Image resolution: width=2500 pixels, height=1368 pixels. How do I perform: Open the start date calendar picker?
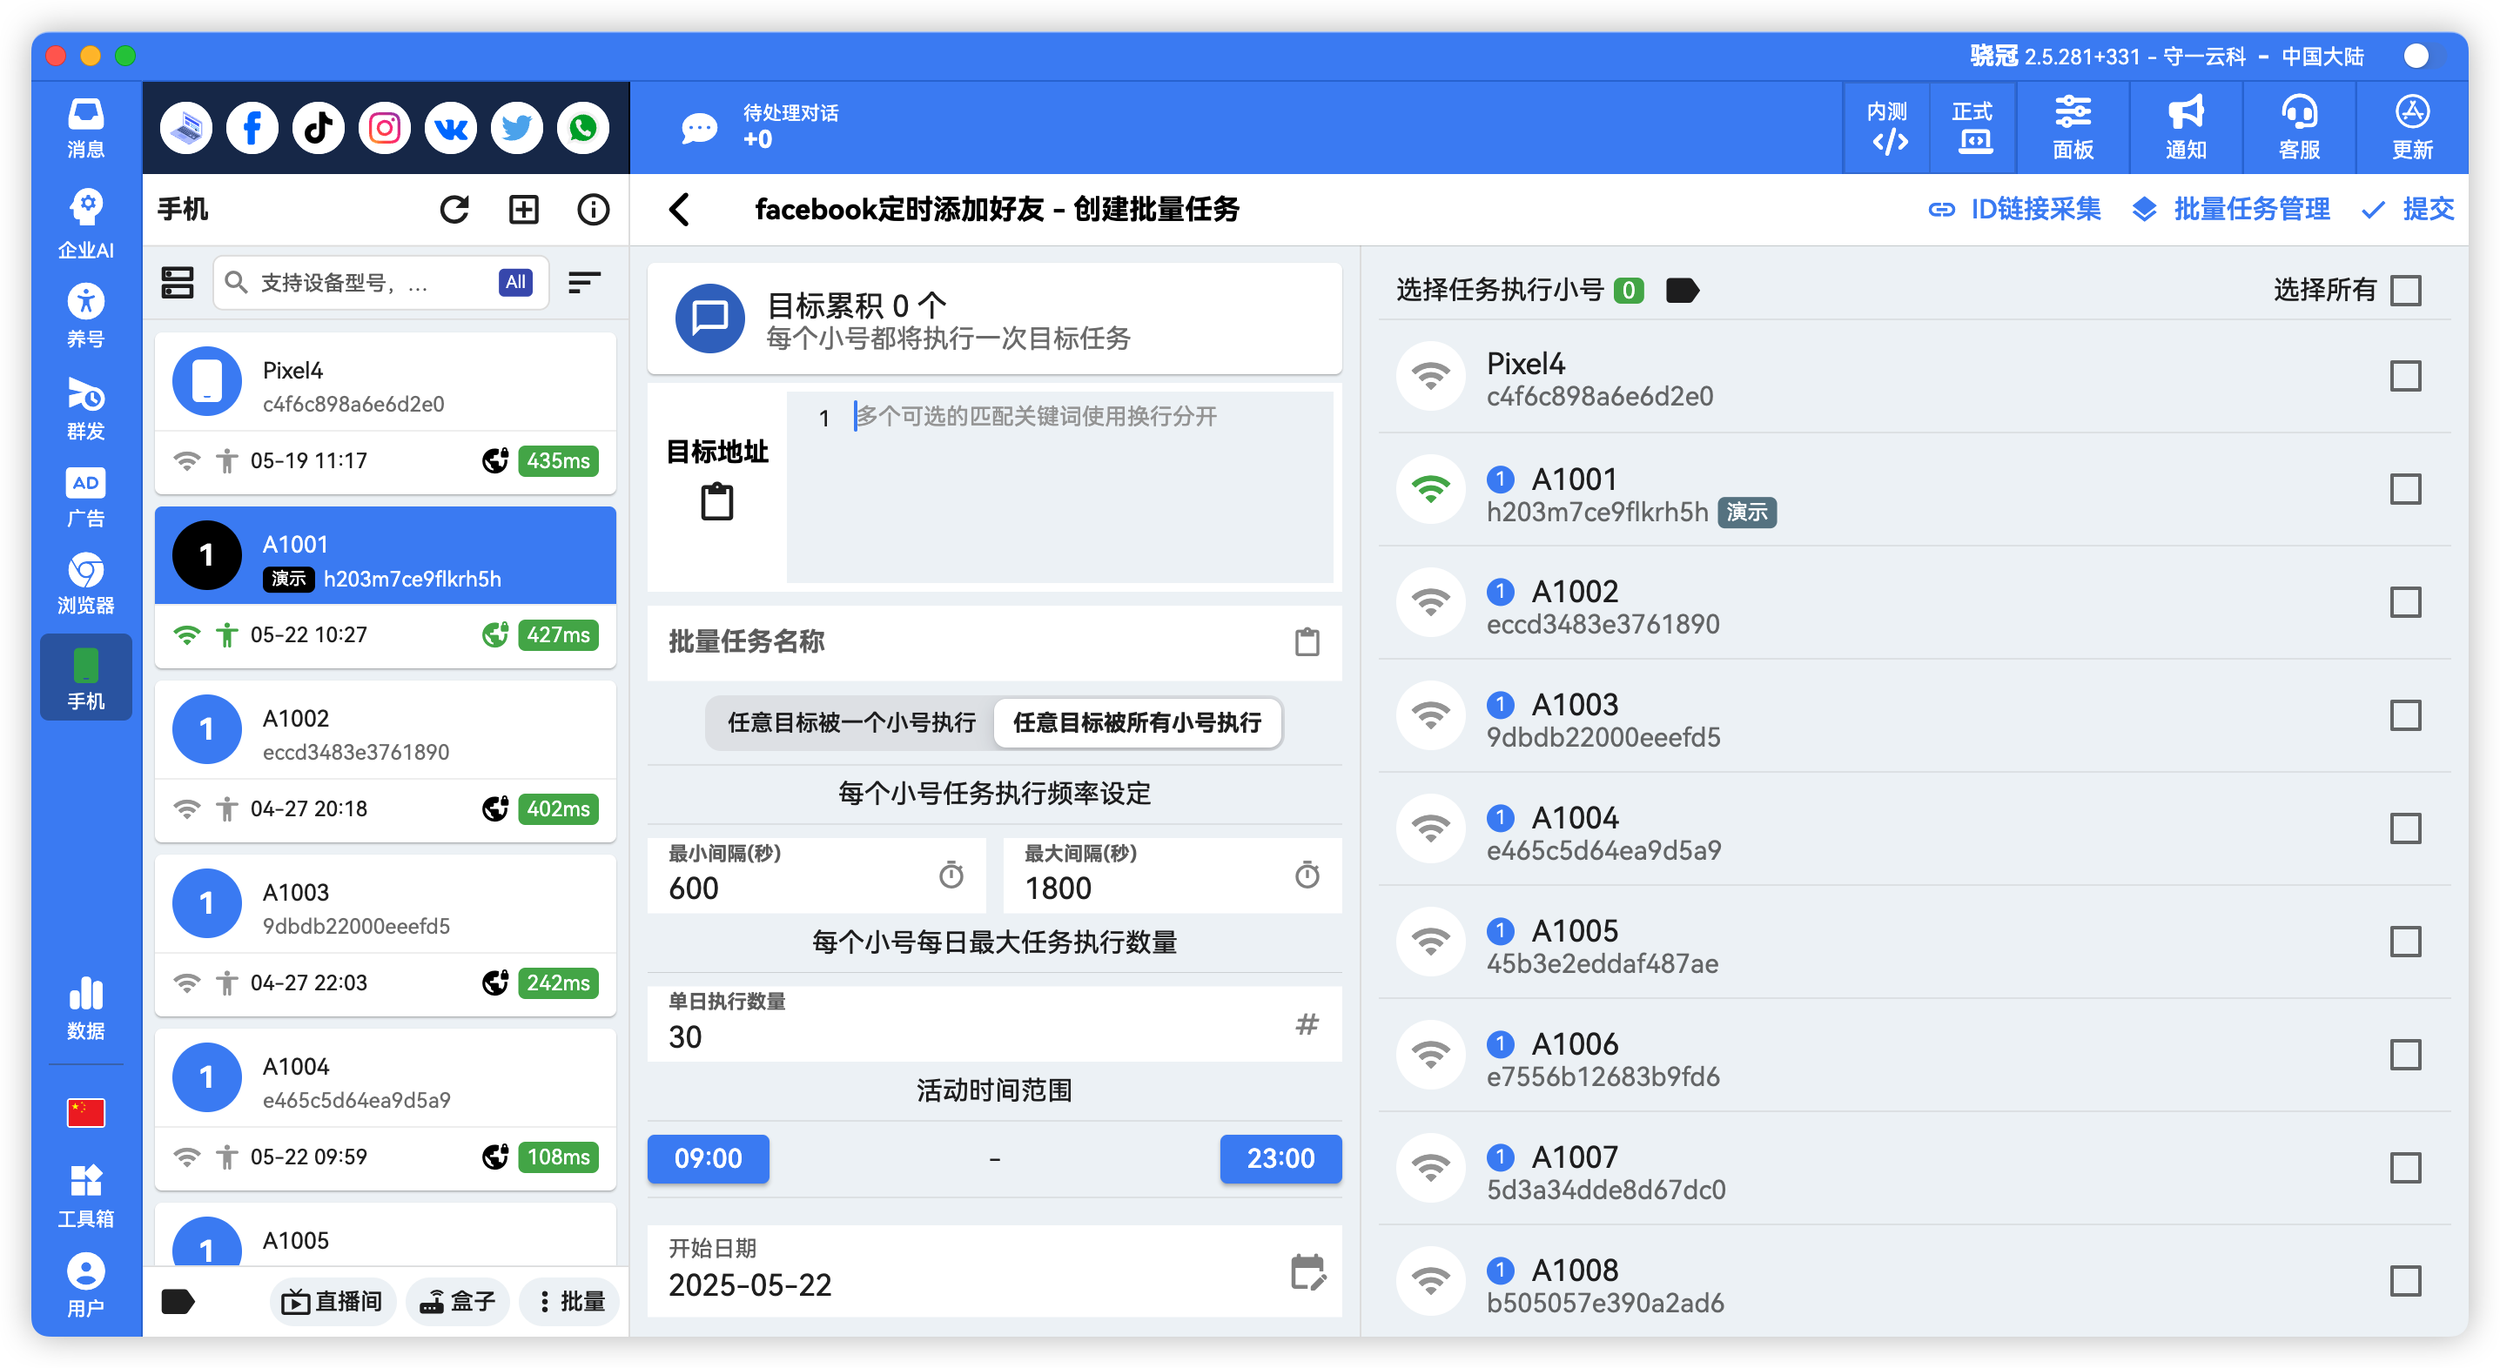pyautogui.click(x=1306, y=1272)
